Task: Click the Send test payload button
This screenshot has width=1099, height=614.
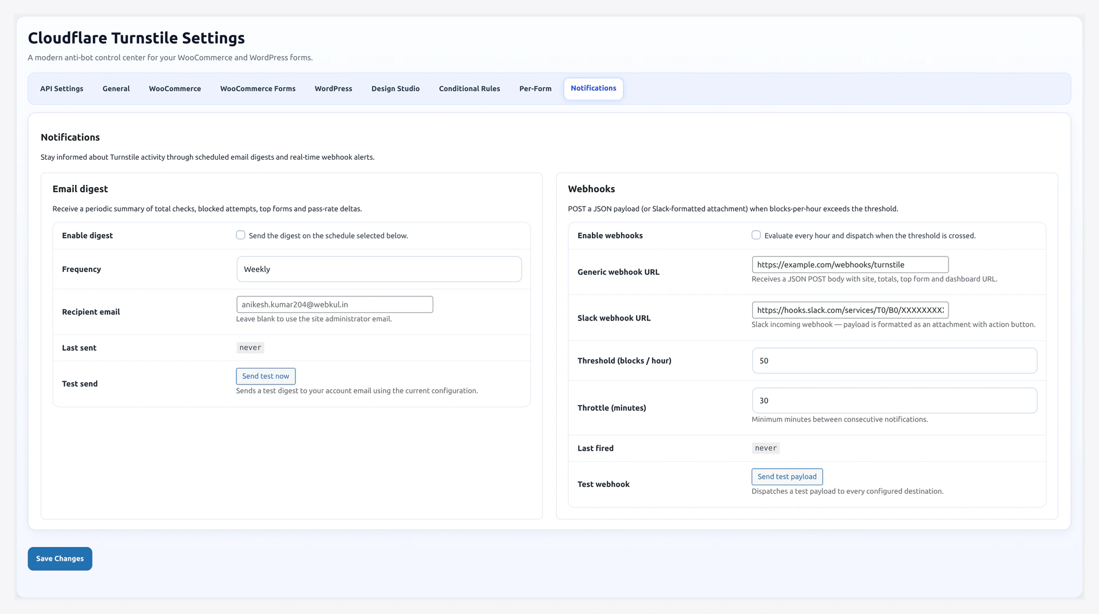Action: pyautogui.click(x=787, y=477)
